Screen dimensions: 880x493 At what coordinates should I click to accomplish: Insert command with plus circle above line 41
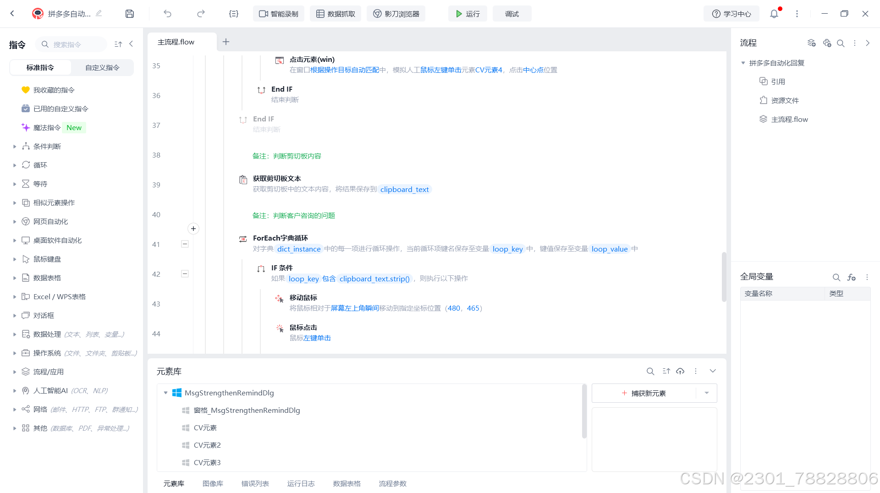193,229
